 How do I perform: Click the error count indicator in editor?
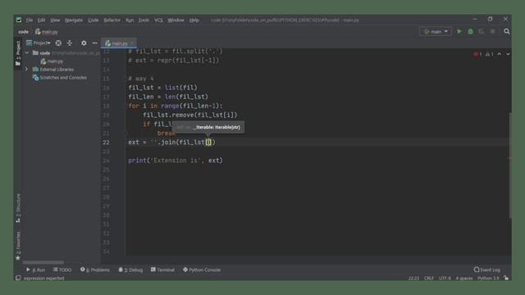(x=477, y=54)
